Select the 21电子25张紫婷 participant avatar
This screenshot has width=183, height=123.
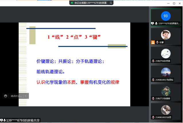click(166, 91)
